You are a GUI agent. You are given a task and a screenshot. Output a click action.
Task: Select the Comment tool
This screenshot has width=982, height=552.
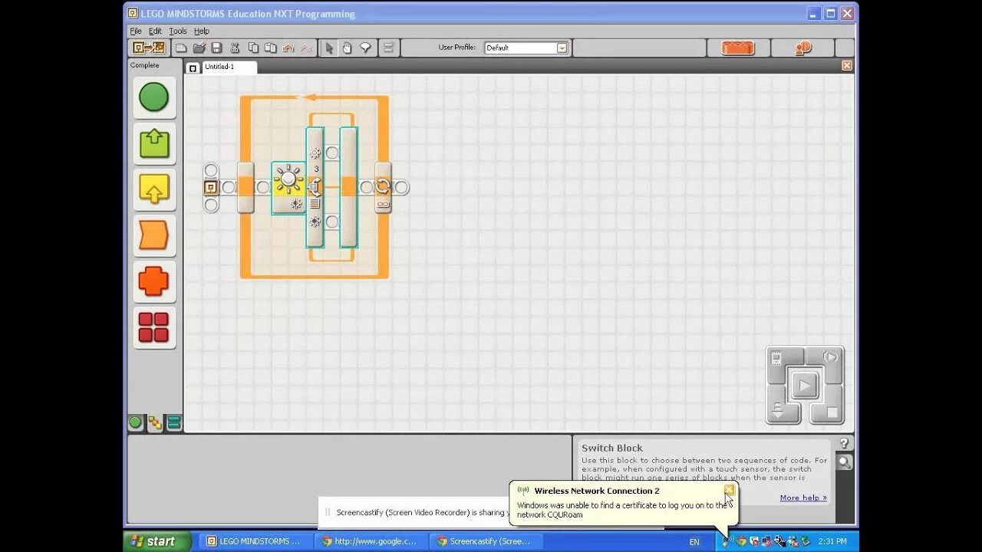(x=365, y=48)
